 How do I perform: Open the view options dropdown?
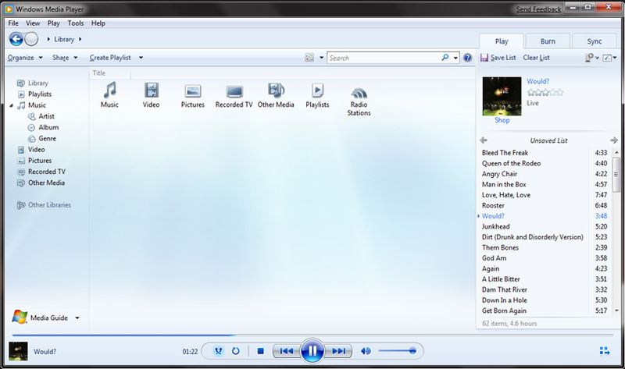pyautogui.click(x=321, y=58)
